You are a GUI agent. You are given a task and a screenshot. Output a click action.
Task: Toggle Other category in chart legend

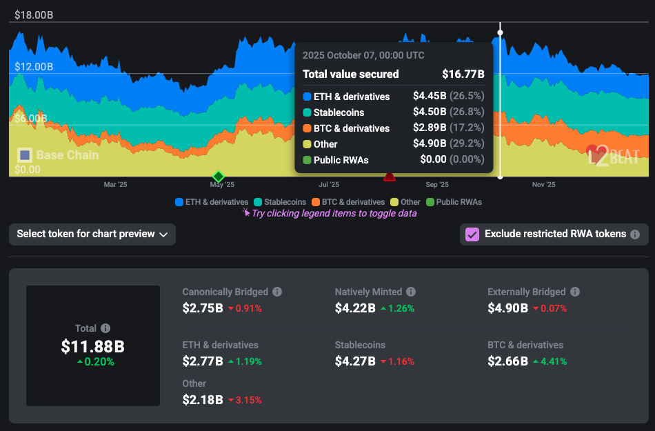click(x=405, y=202)
